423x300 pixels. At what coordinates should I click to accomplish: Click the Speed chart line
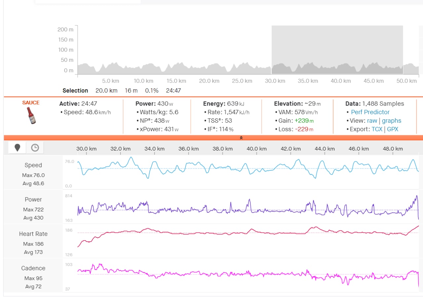point(248,167)
